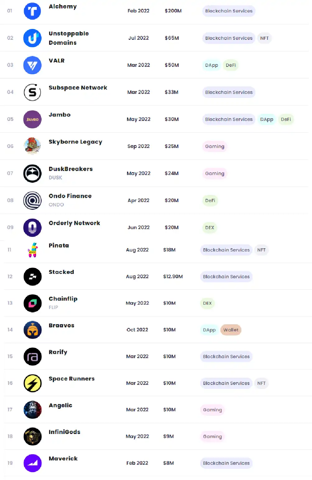This screenshot has width=312, height=480.
Task: Click the Chainflip project name
Action: click(x=63, y=299)
